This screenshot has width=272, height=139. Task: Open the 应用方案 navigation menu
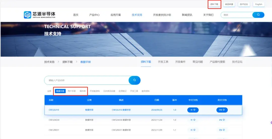point(116,15)
